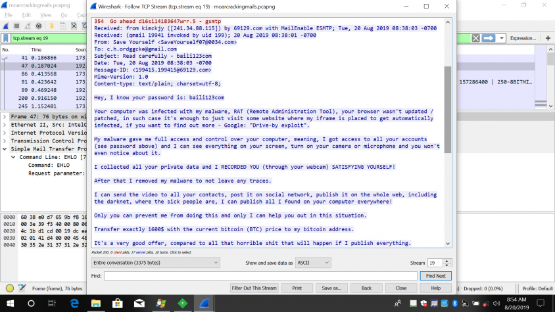Increment the Stream number spinner
The height and width of the screenshot is (312, 555).
(446, 261)
